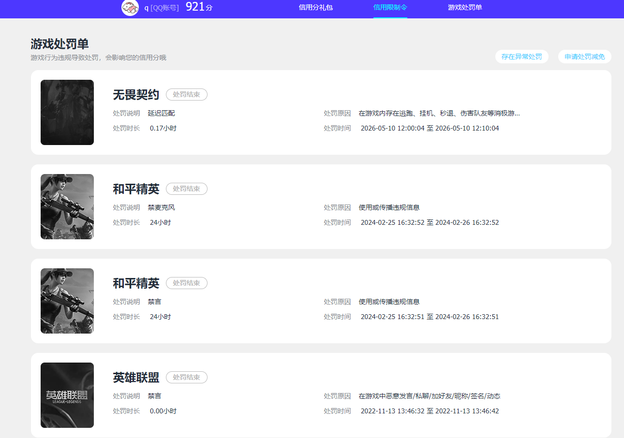
Task: Switch to the 信用限制令 tab
Action: [390, 8]
